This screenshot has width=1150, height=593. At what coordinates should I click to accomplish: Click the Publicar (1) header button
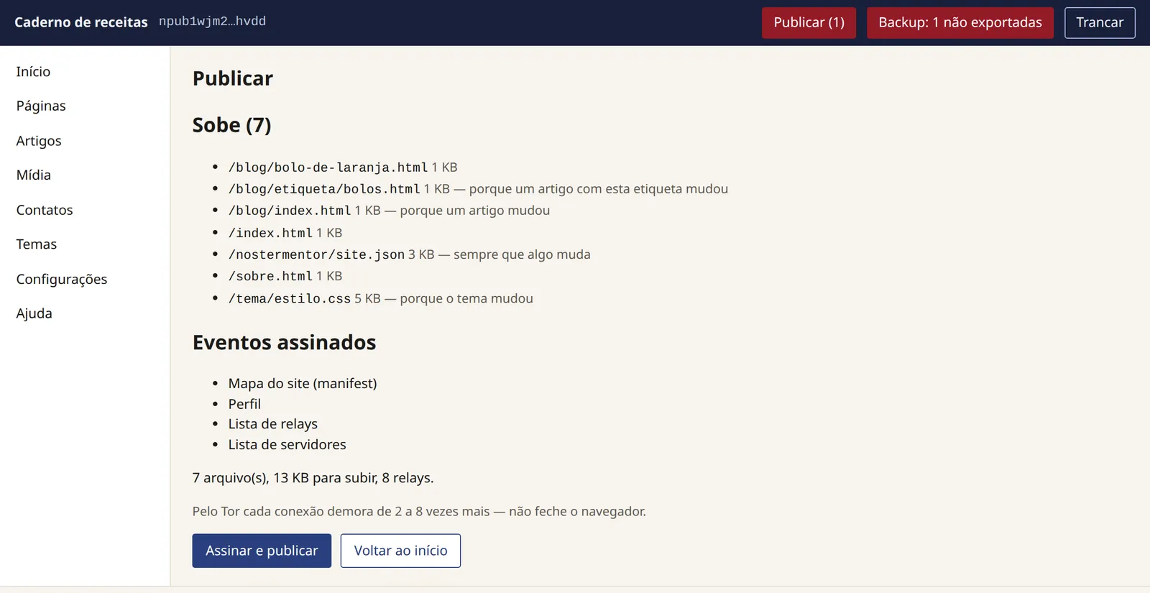click(809, 23)
